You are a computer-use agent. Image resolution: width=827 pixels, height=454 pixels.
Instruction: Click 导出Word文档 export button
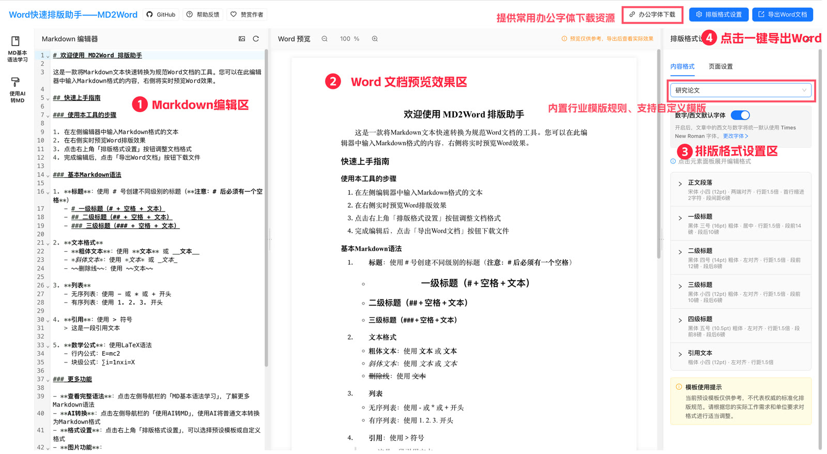(783, 14)
